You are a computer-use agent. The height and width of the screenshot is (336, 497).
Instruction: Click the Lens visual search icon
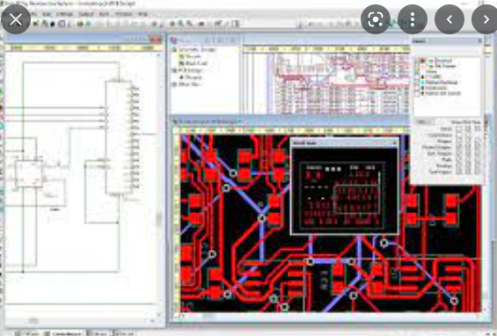coord(376,19)
